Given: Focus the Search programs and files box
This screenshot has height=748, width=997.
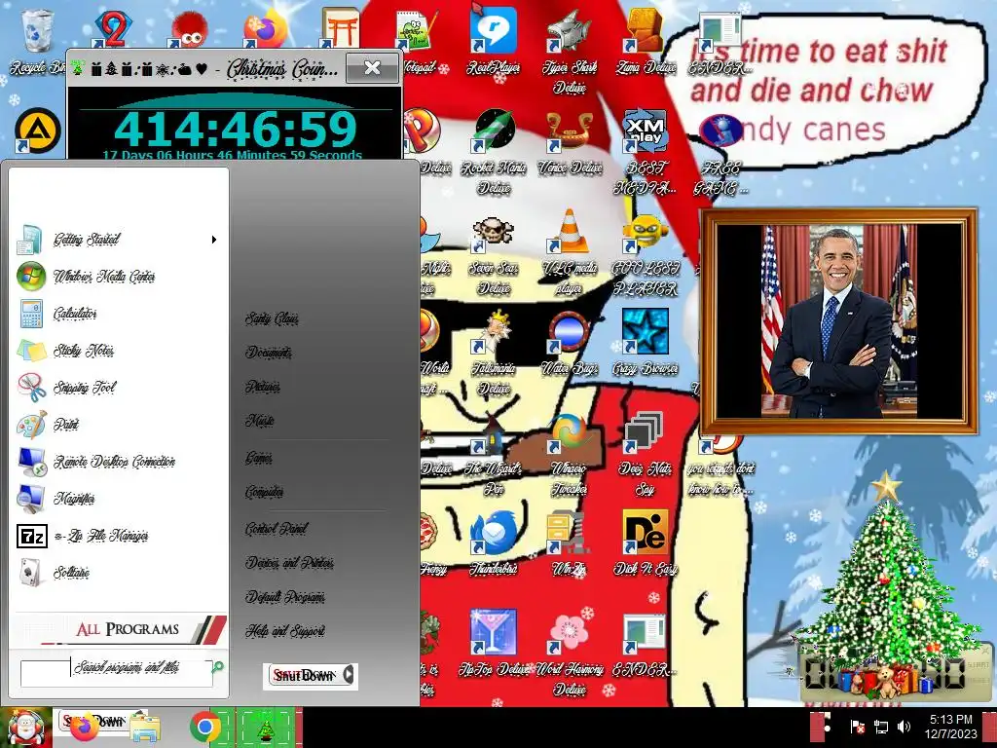Looking at the screenshot, I should 117,674.
